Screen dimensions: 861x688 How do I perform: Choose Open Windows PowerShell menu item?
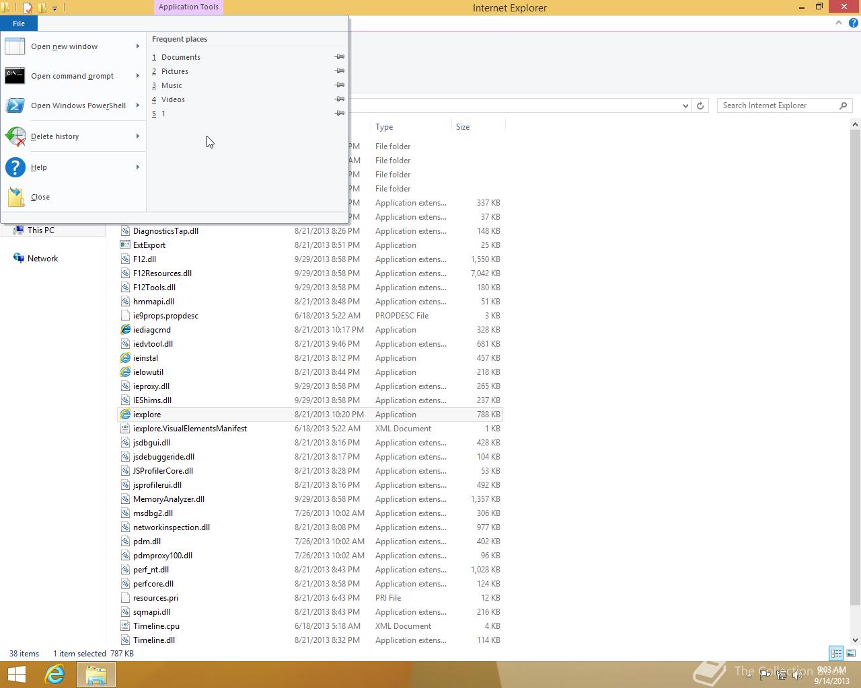(73, 105)
